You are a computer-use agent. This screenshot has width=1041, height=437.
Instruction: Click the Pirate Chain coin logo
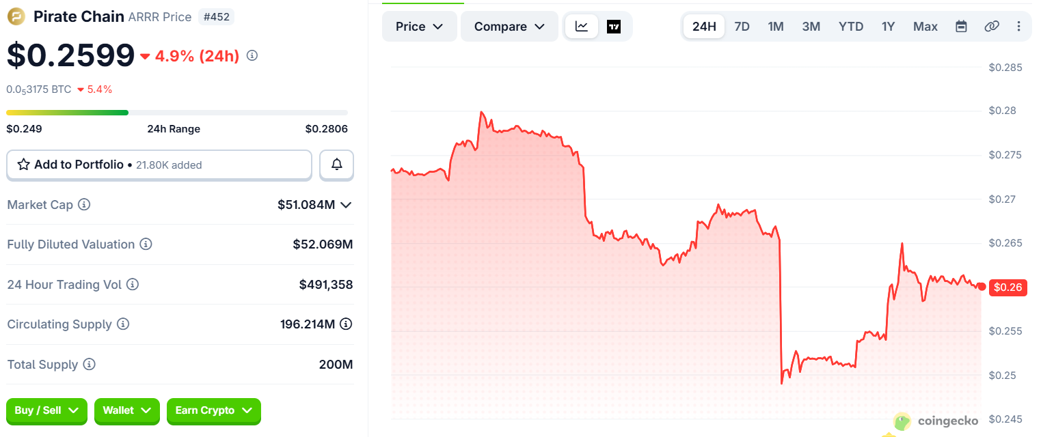click(x=16, y=16)
